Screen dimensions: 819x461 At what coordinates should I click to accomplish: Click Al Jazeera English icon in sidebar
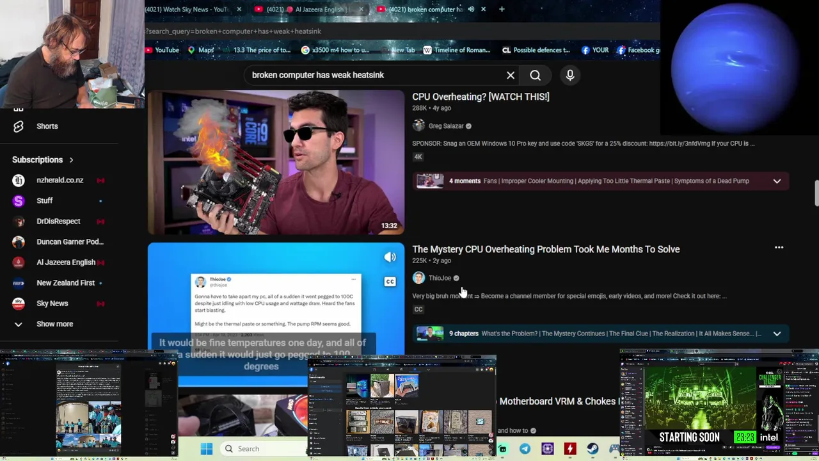(x=19, y=262)
